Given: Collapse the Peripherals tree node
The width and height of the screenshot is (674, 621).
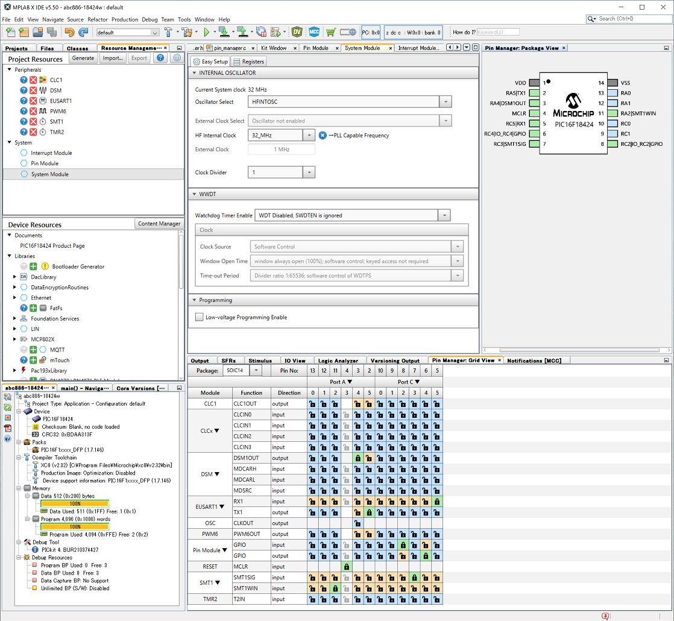Looking at the screenshot, I should (10, 69).
